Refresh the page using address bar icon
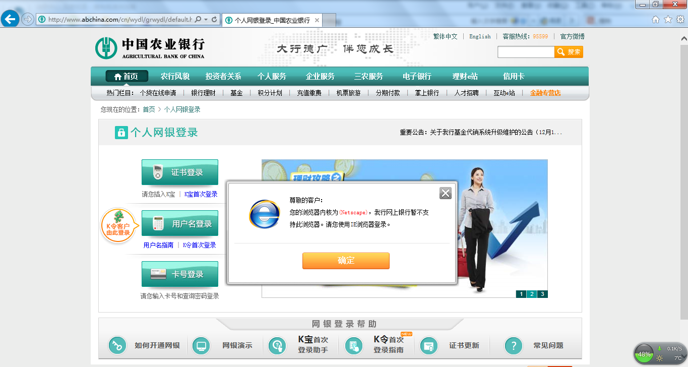Viewport: 688px width, 367px height. [215, 20]
